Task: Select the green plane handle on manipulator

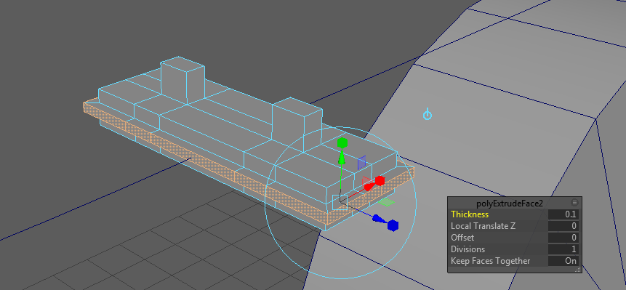Action: click(385, 202)
